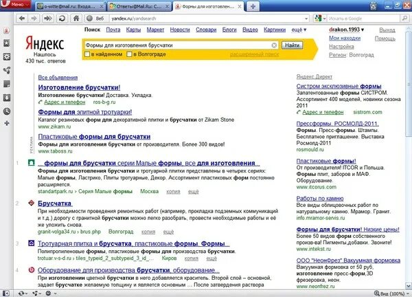Clear the Yandex search query with X icon
The height and width of the screenshot is (297, 412).
[x=274, y=45]
